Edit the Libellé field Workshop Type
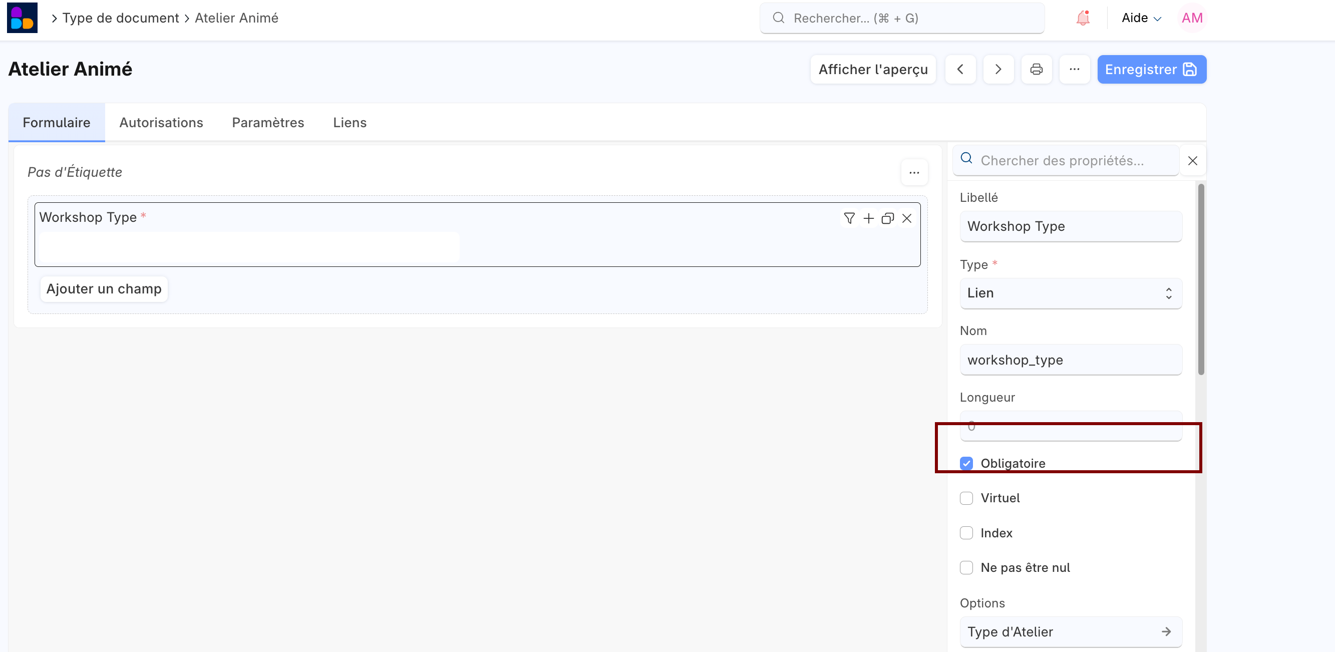Image resolution: width=1335 pixels, height=652 pixels. pyautogui.click(x=1071, y=226)
